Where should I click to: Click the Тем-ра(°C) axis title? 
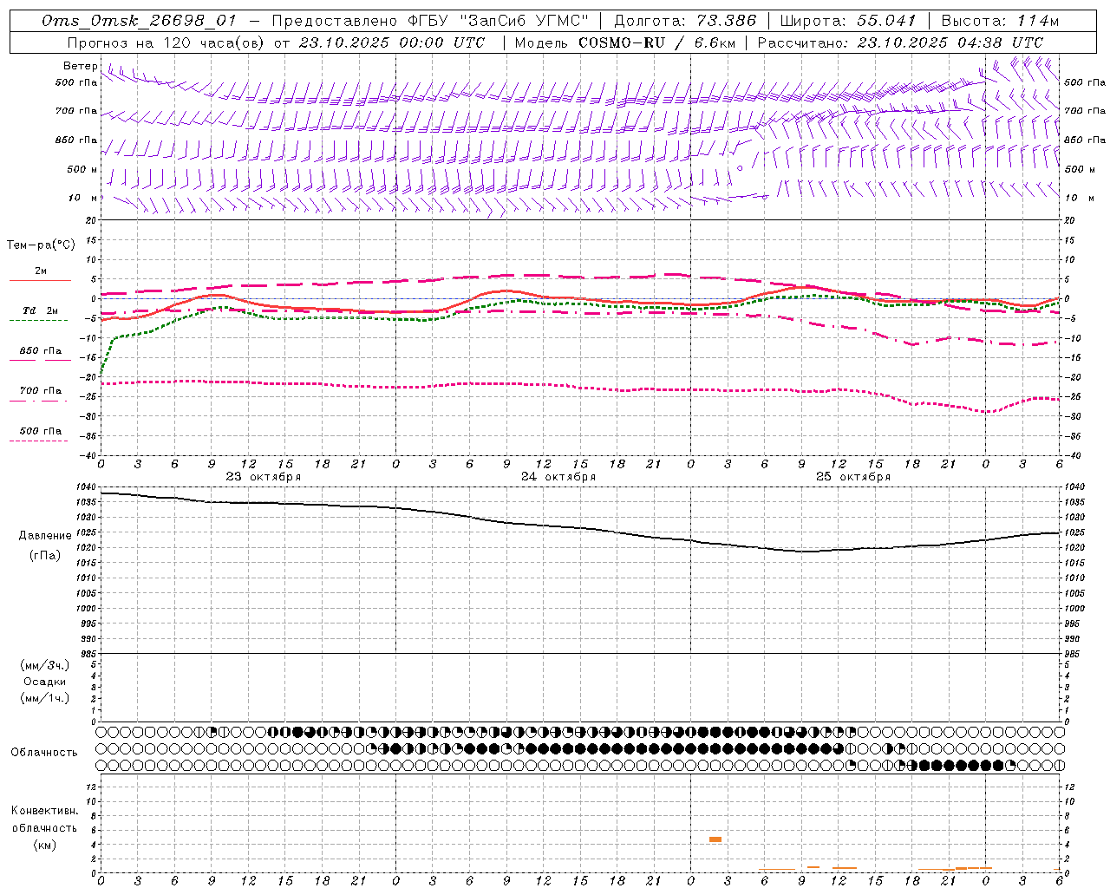(42, 245)
